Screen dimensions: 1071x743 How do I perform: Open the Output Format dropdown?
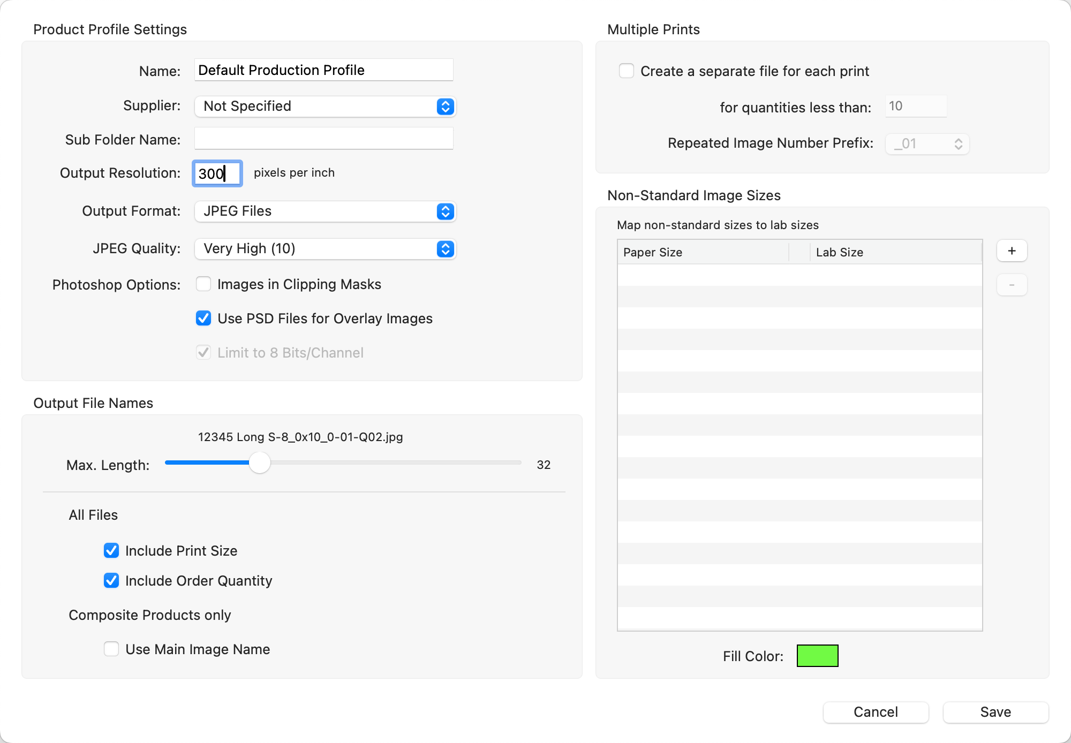click(325, 211)
